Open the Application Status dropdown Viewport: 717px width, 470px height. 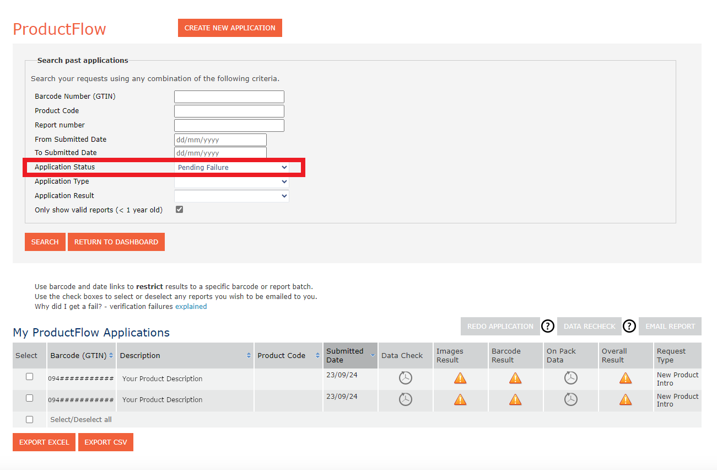[231, 167]
